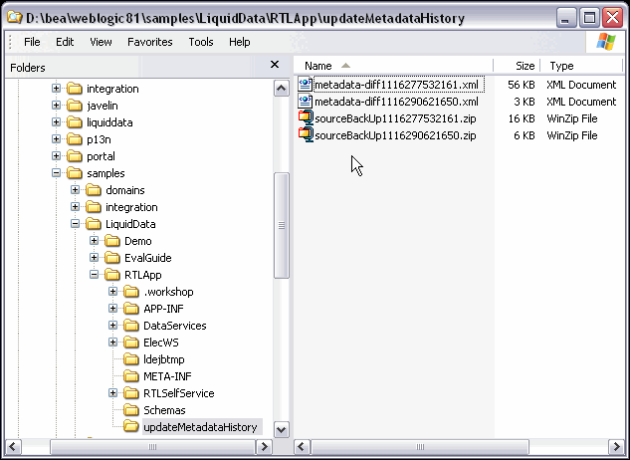
Task: Click the folder tree vertical scrollbar thumb
Action: coord(282,225)
